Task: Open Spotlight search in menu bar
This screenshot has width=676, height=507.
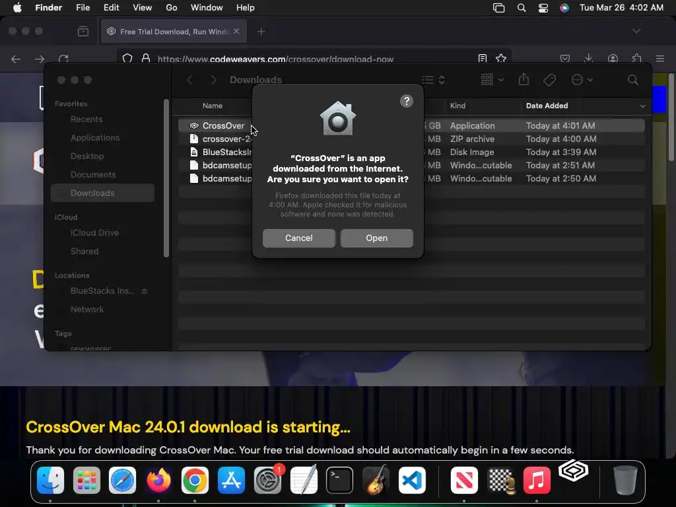Action: pyautogui.click(x=522, y=8)
